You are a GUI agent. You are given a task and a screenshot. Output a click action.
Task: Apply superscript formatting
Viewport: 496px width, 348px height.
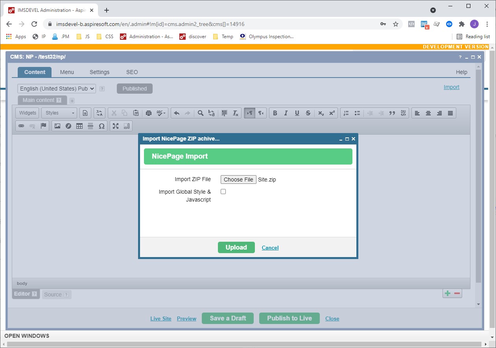pyautogui.click(x=332, y=113)
